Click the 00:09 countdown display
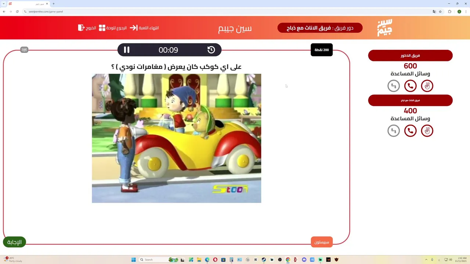The height and width of the screenshot is (264, 470). point(168,50)
